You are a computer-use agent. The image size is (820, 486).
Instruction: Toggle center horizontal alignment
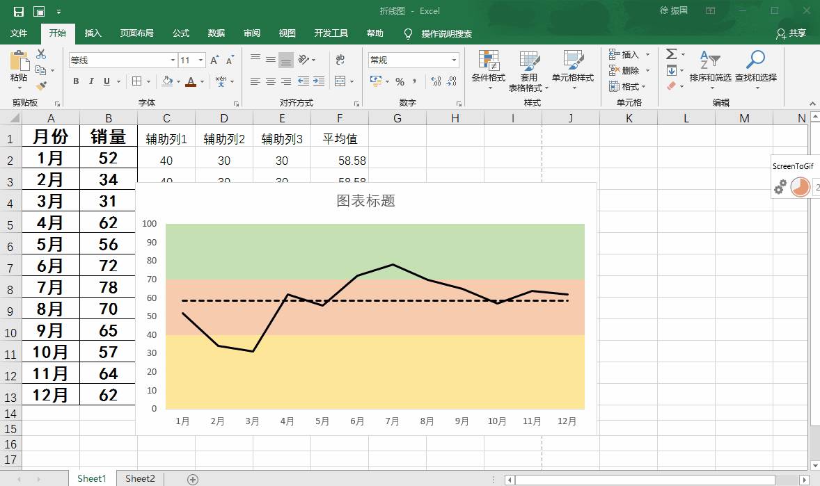click(270, 81)
